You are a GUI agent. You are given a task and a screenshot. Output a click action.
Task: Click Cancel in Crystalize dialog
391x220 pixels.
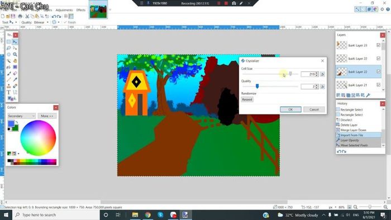tap(314, 109)
